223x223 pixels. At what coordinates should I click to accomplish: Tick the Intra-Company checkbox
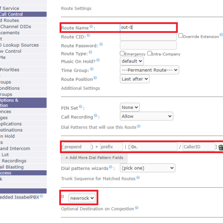[x=149, y=54]
